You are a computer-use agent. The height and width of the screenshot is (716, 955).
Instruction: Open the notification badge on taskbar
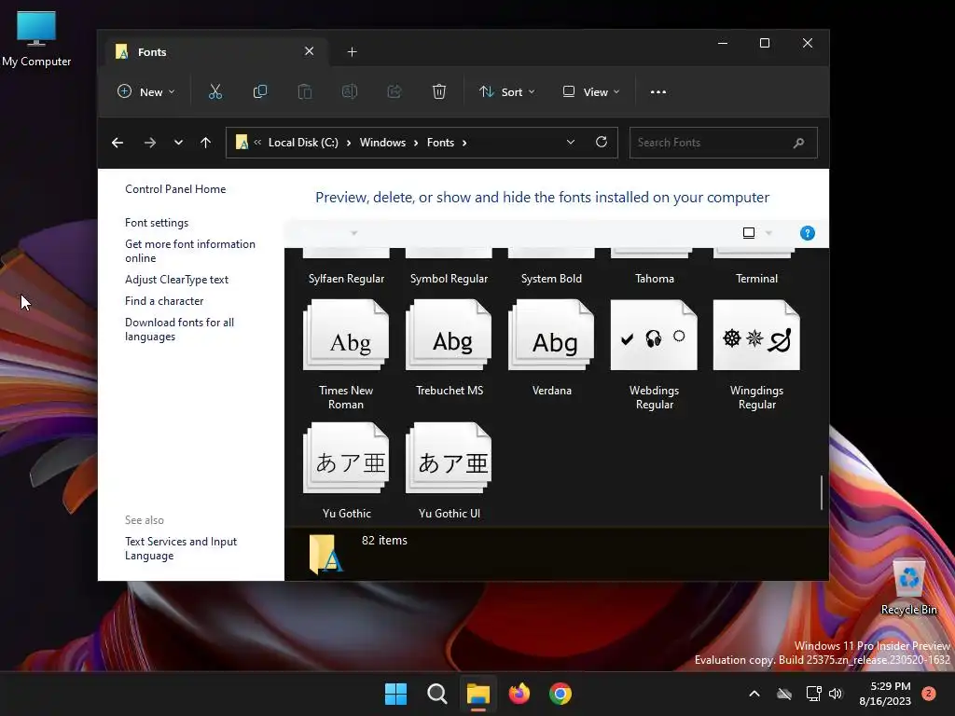point(929,693)
